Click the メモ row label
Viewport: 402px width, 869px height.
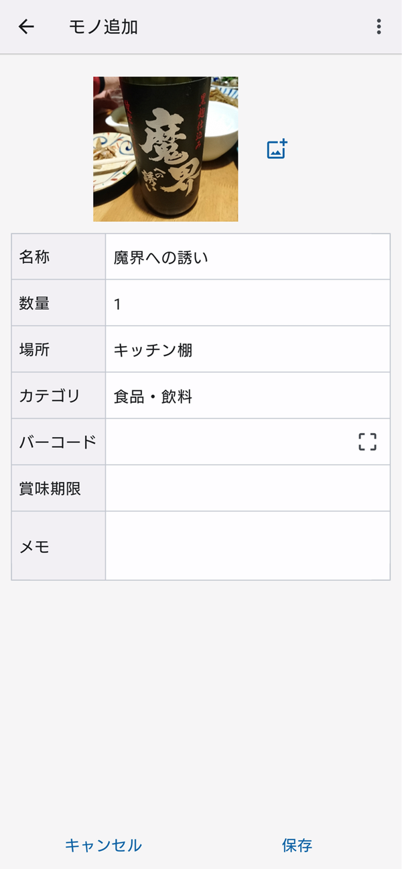[34, 546]
